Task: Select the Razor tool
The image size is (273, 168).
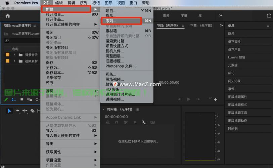Action: [32, 111]
